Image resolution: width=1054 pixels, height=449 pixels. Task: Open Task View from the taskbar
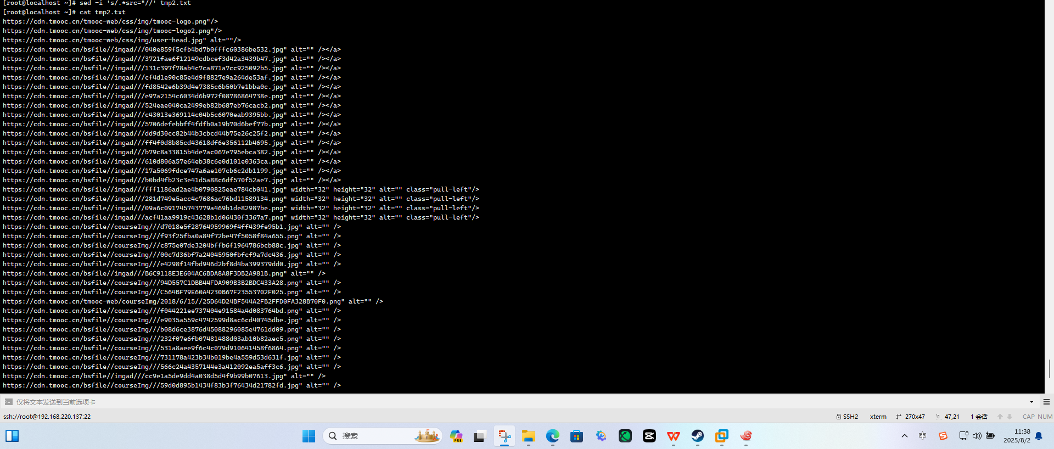(480, 436)
